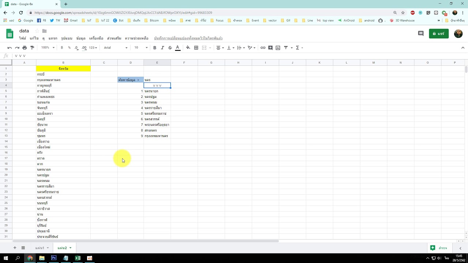Open the text color picker

click(x=178, y=47)
